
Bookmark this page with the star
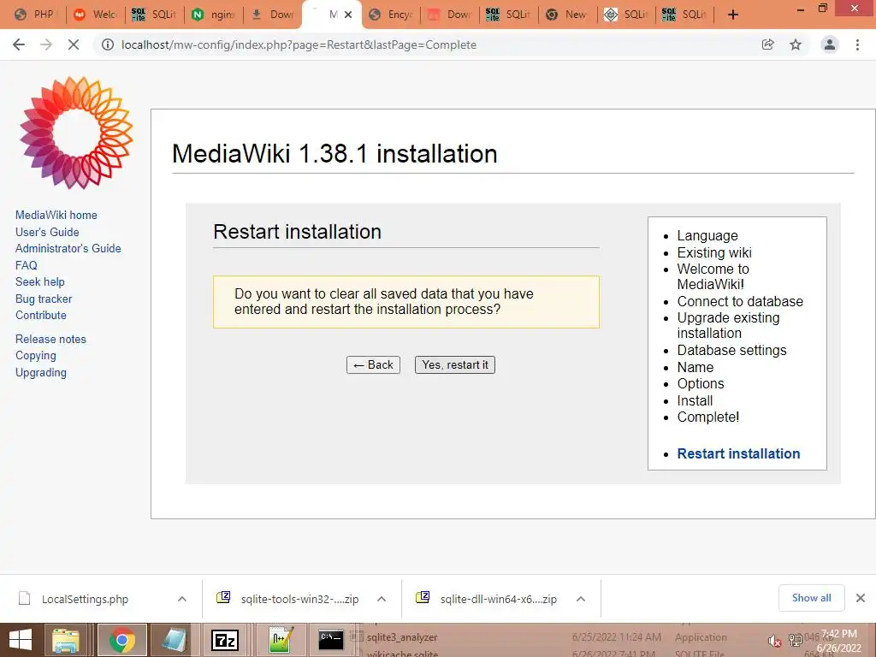pos(796,44)
